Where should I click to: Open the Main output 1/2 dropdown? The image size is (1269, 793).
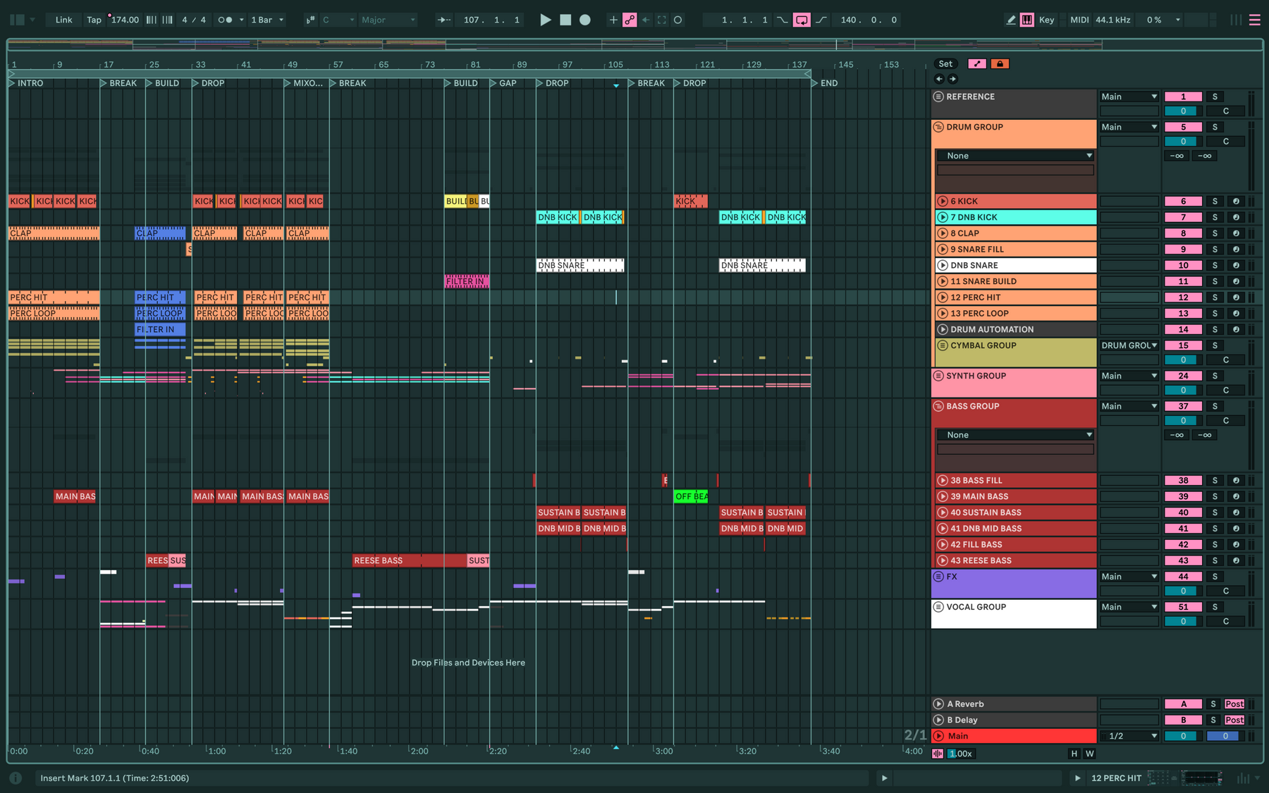1129,736
